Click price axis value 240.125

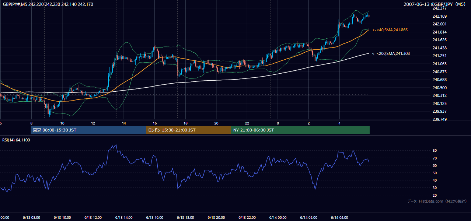439,104
